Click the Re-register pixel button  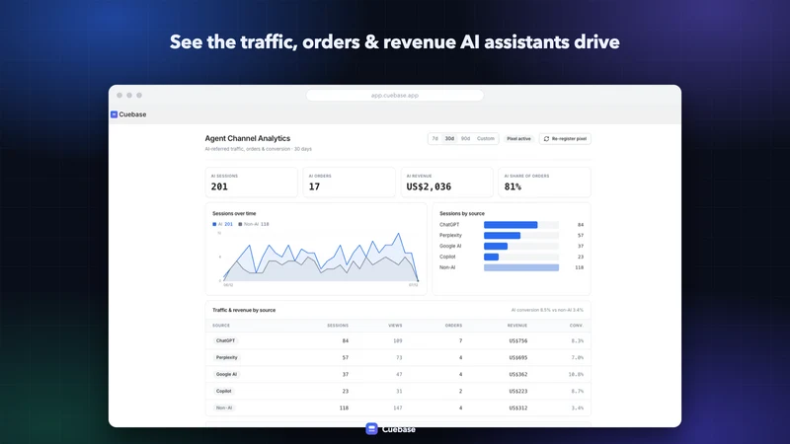(565, 138)
